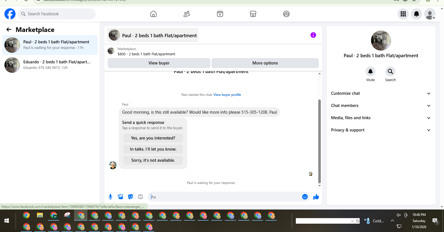Mute the conversation with the bell icon
Image resolution: width=444 pixels, height=232 pixels.
(x=370, y=71)
